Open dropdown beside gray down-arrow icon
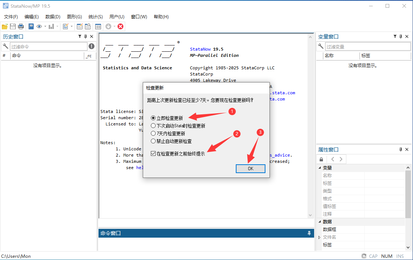Image resolution: width=413 pixels, height=260 pixels. (114, 26)
